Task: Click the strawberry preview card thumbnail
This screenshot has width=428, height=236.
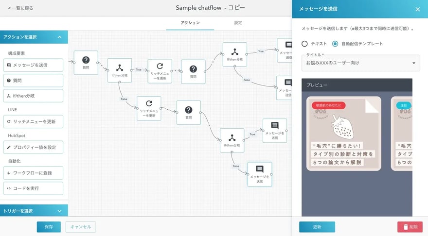Action: [x=342, y=134]
